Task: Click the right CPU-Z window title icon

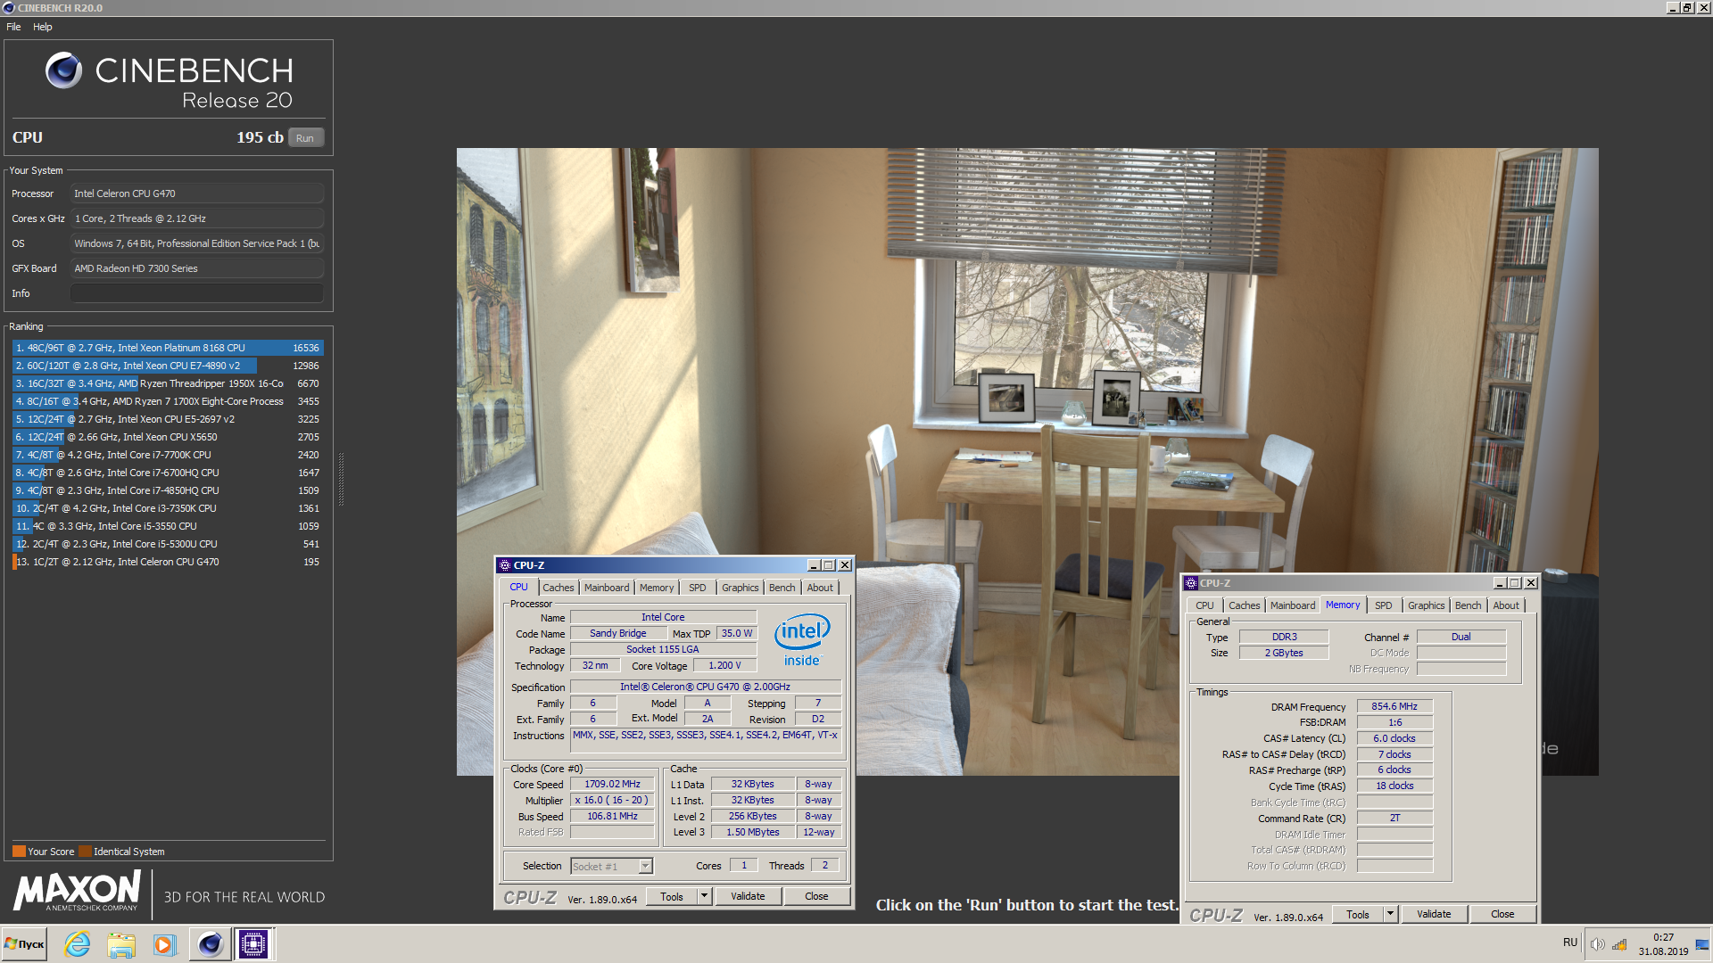Action: [x=1191, y=583]
